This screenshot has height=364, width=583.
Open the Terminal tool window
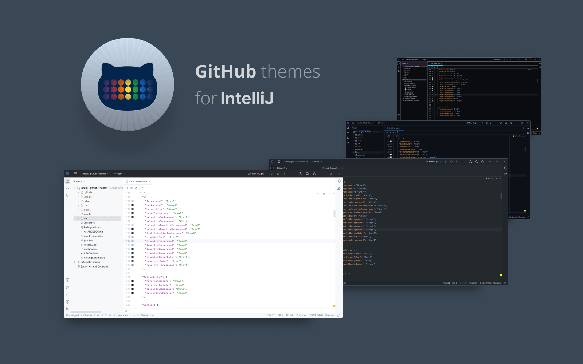(x=67, y=294)
